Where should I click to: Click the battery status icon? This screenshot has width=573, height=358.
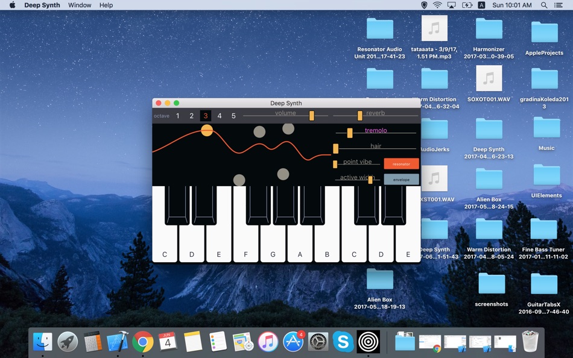(467, 5)
